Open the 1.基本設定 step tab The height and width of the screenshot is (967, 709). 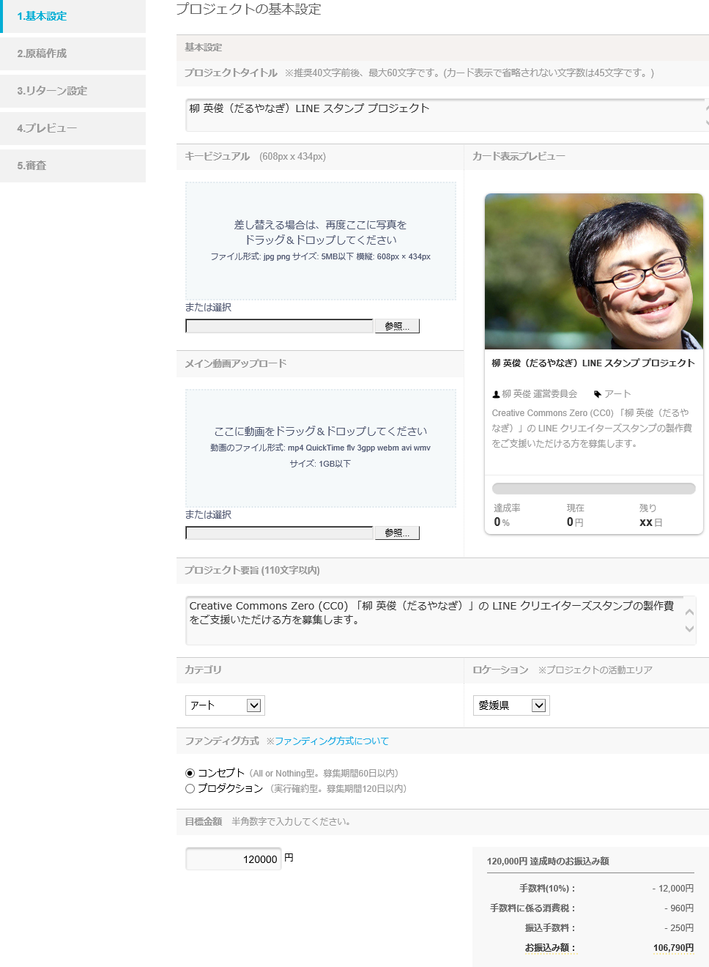point(73,16)
